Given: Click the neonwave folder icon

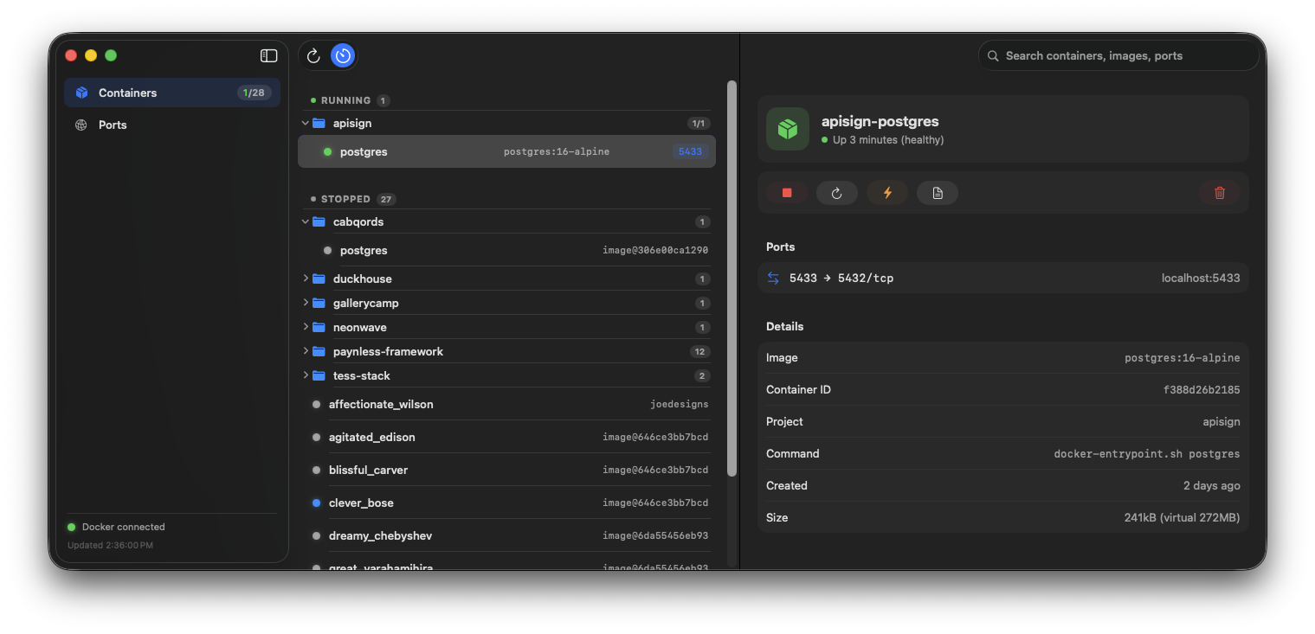Looking at the screenshot, I should coord(319,327).
